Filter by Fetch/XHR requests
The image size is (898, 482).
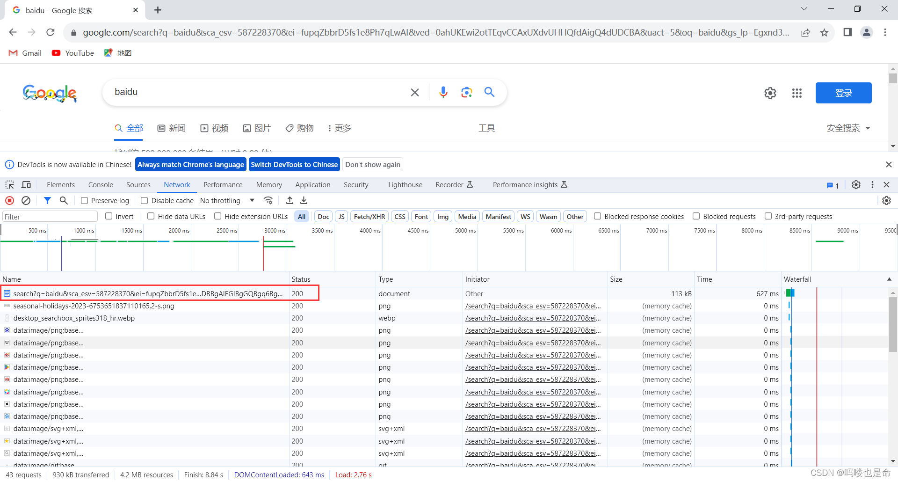[x=369, y=217]
